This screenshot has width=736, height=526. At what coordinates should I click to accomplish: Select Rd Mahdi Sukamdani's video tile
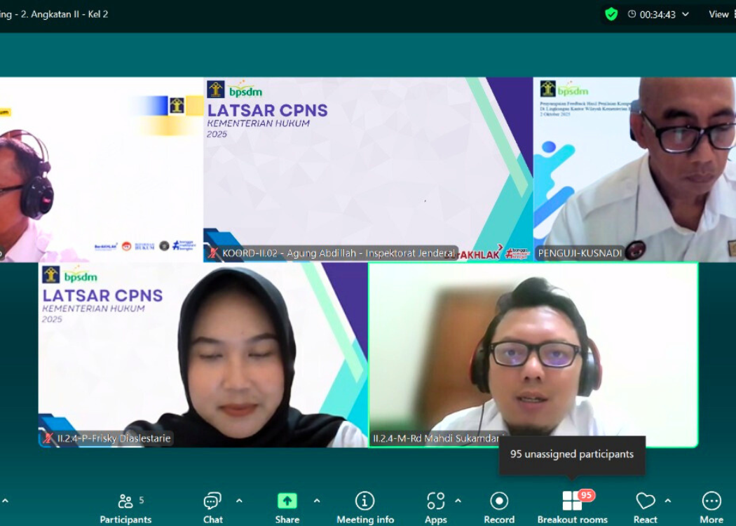click(x=533, y=354)
